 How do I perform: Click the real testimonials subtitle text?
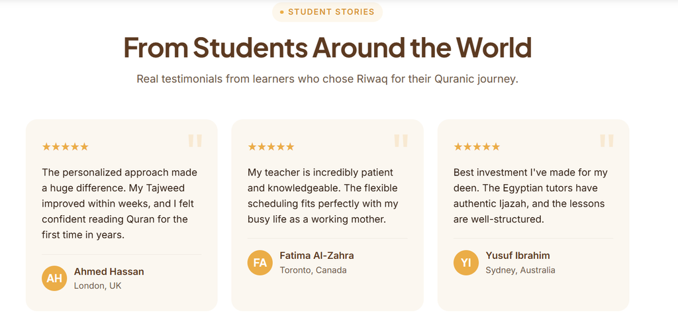(x=327, y=79)
